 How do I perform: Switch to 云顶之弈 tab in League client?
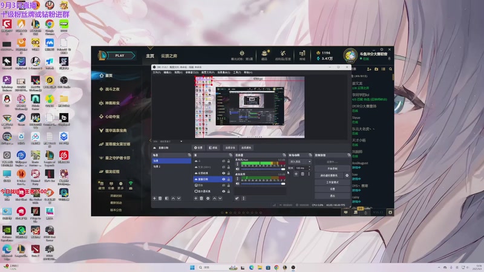(x=169, y=56)
